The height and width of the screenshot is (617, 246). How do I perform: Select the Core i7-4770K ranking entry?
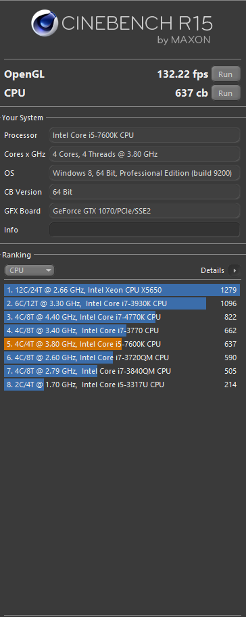click(122, 317)
